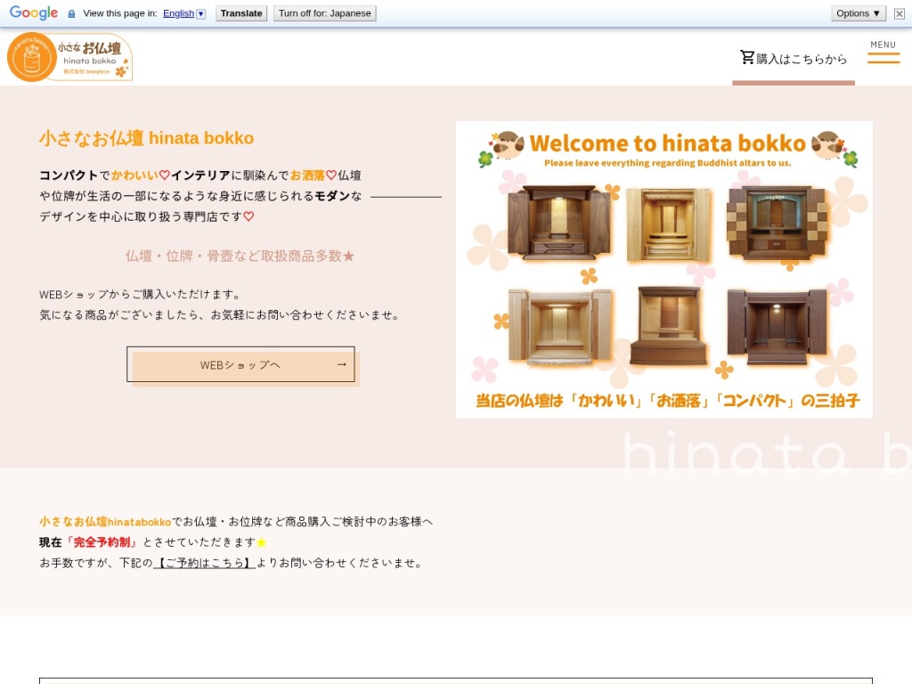Click the lock icon in translate bar
This screenshot has width=912, height=684.
point(71,13)
